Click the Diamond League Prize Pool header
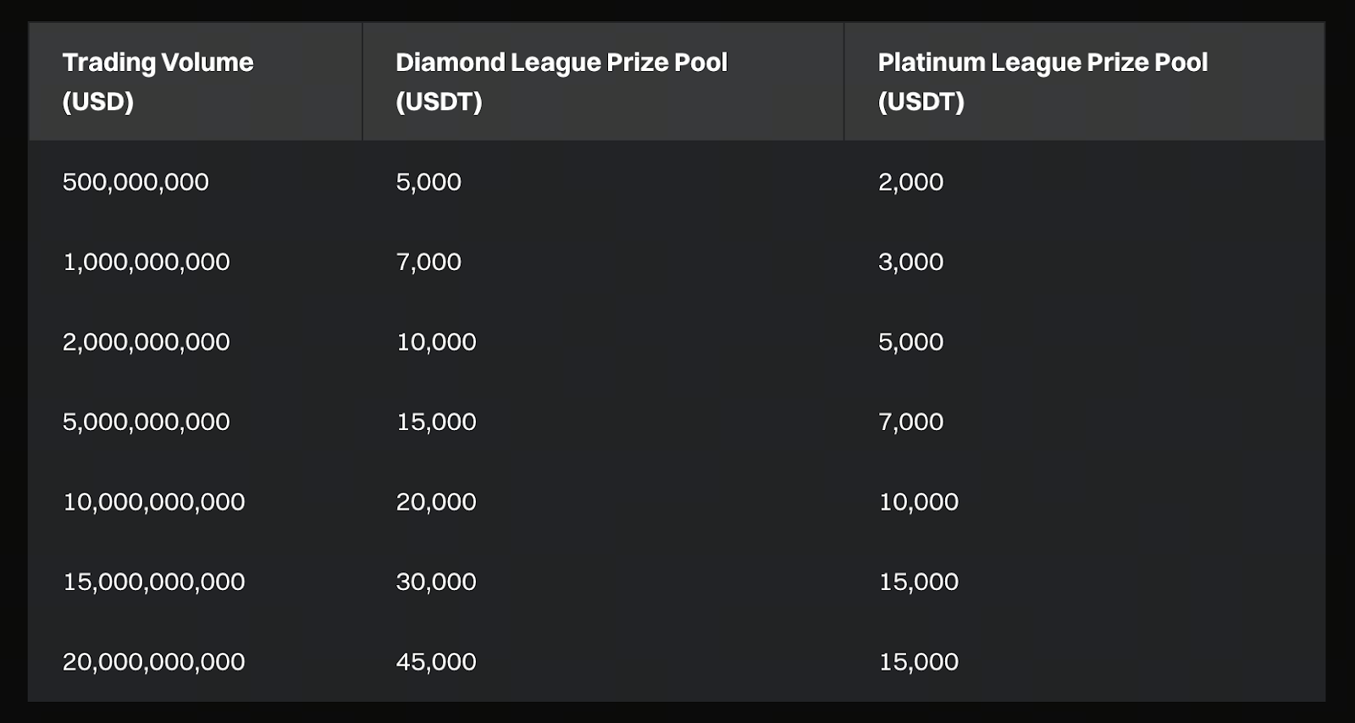Image resolution: width=1355 pixels, height=723 pixels. (561, 81)
